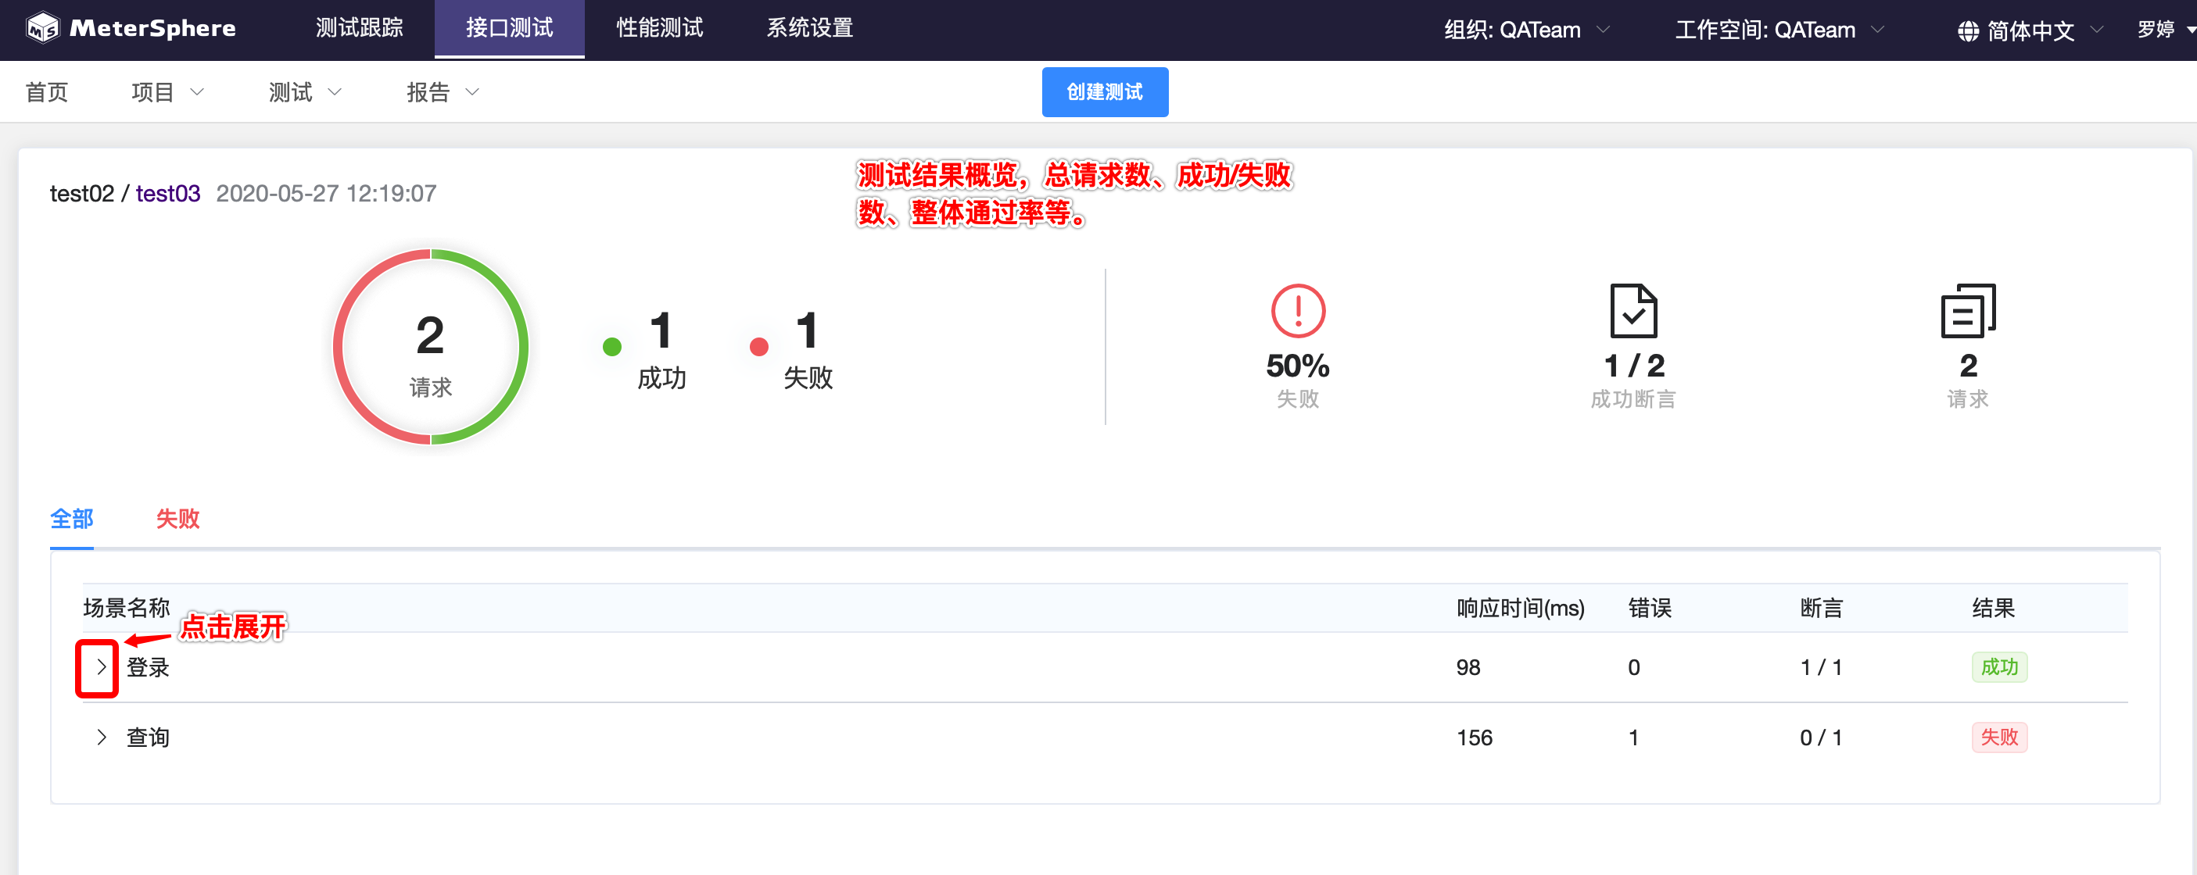
Task: Click the 50% failure rate value
Action: click(x=1297, y=366)
